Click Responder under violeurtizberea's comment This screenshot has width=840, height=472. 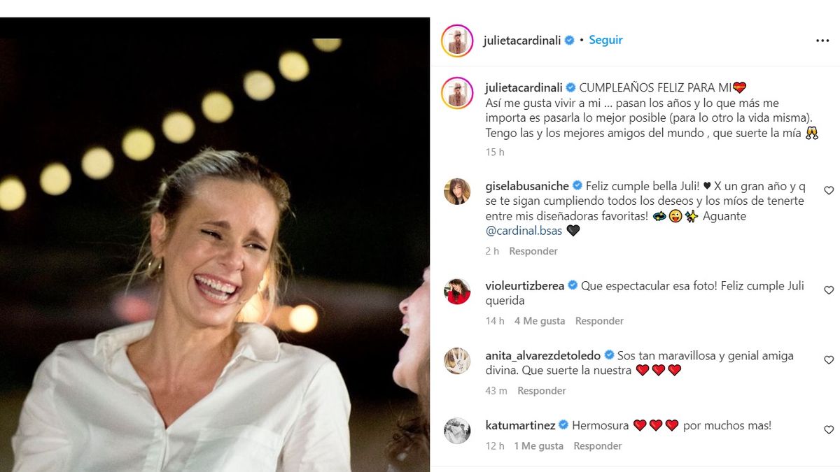click(x=599, y=321)
